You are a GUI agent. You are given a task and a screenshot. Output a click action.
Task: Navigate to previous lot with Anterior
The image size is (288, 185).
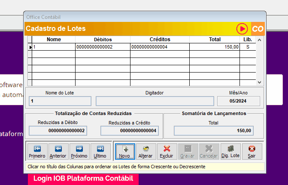(x=58, y=151)
